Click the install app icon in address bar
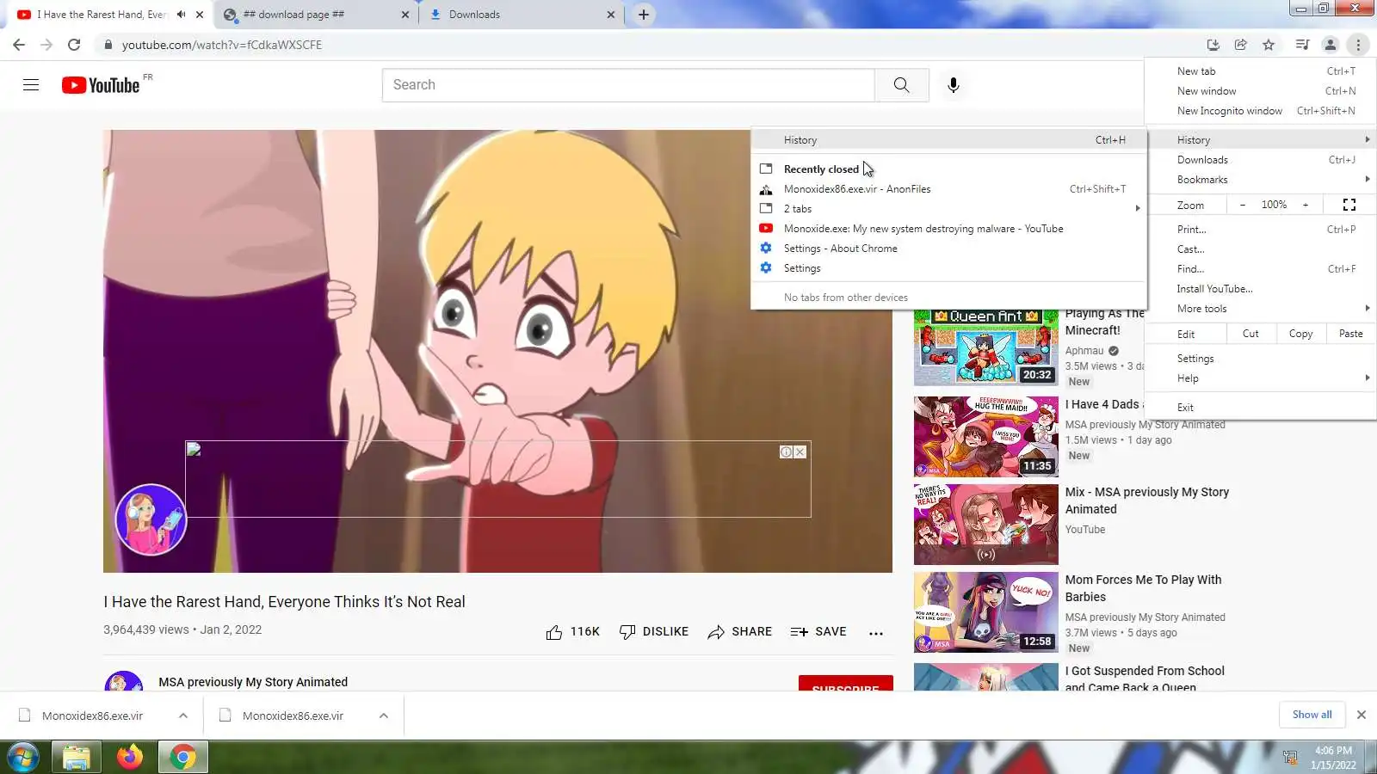 (x=1213, y=45)
